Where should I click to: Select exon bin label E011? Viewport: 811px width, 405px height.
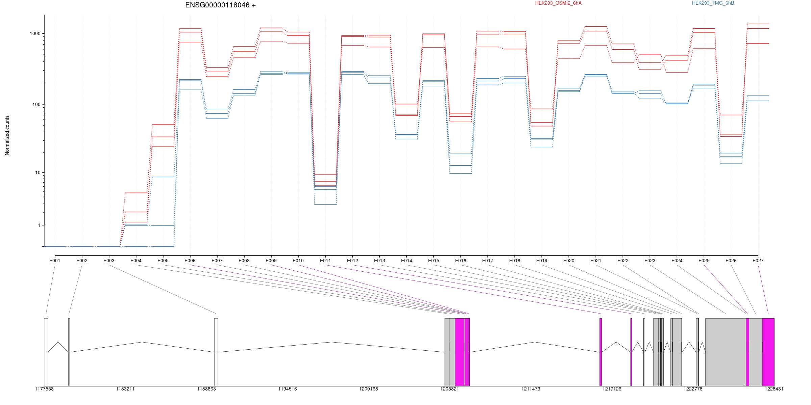pos(325,261)
